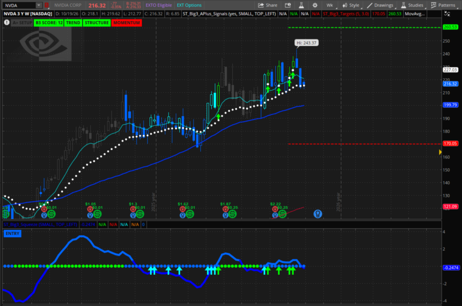Open the calendar alert icon next to Share
The width and height of the screenshot is (462, 306).
(x=288, y=5)
